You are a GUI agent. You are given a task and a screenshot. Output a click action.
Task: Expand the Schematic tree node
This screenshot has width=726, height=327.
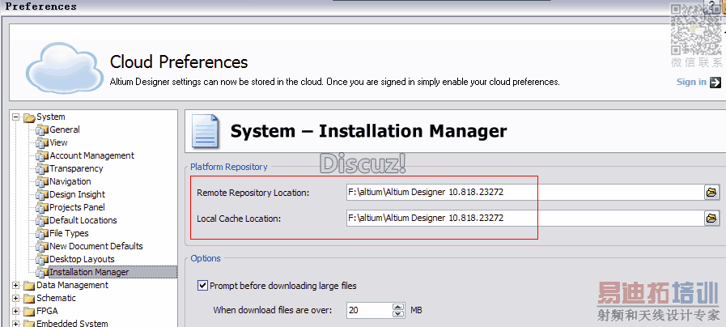point(15,298)
